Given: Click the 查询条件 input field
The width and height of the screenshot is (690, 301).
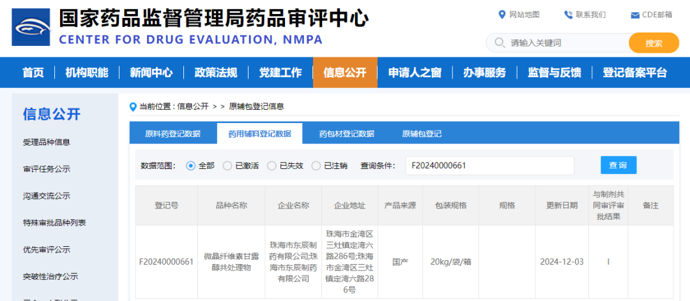Looking at the screenshot, I should pyautogui.click(x=489, y=165).
